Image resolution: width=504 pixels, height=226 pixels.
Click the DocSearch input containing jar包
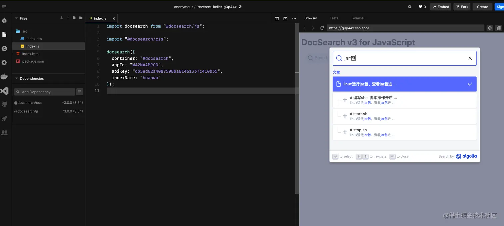tap(404, 58)
